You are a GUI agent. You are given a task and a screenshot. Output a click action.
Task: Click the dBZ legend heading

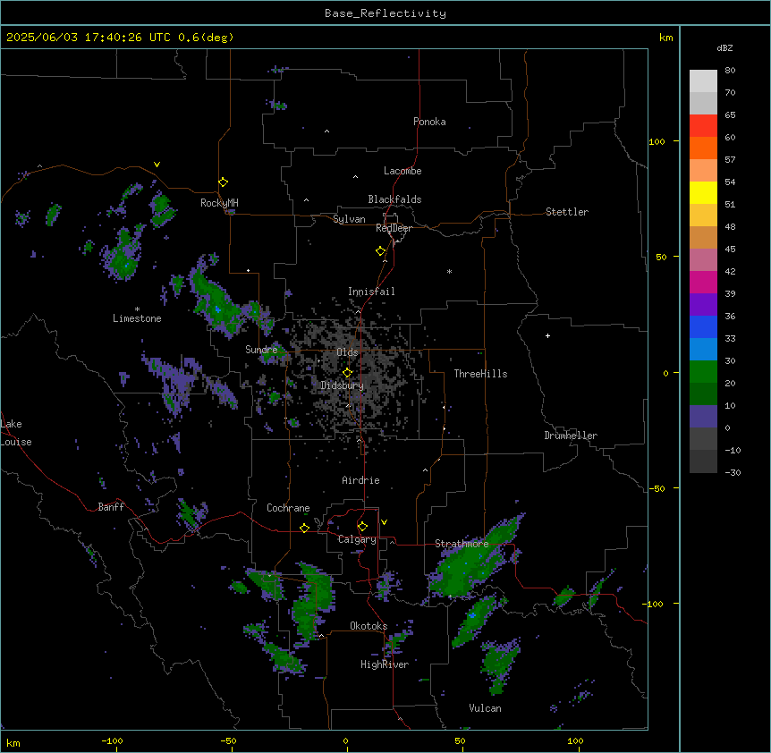click(724, 47)
